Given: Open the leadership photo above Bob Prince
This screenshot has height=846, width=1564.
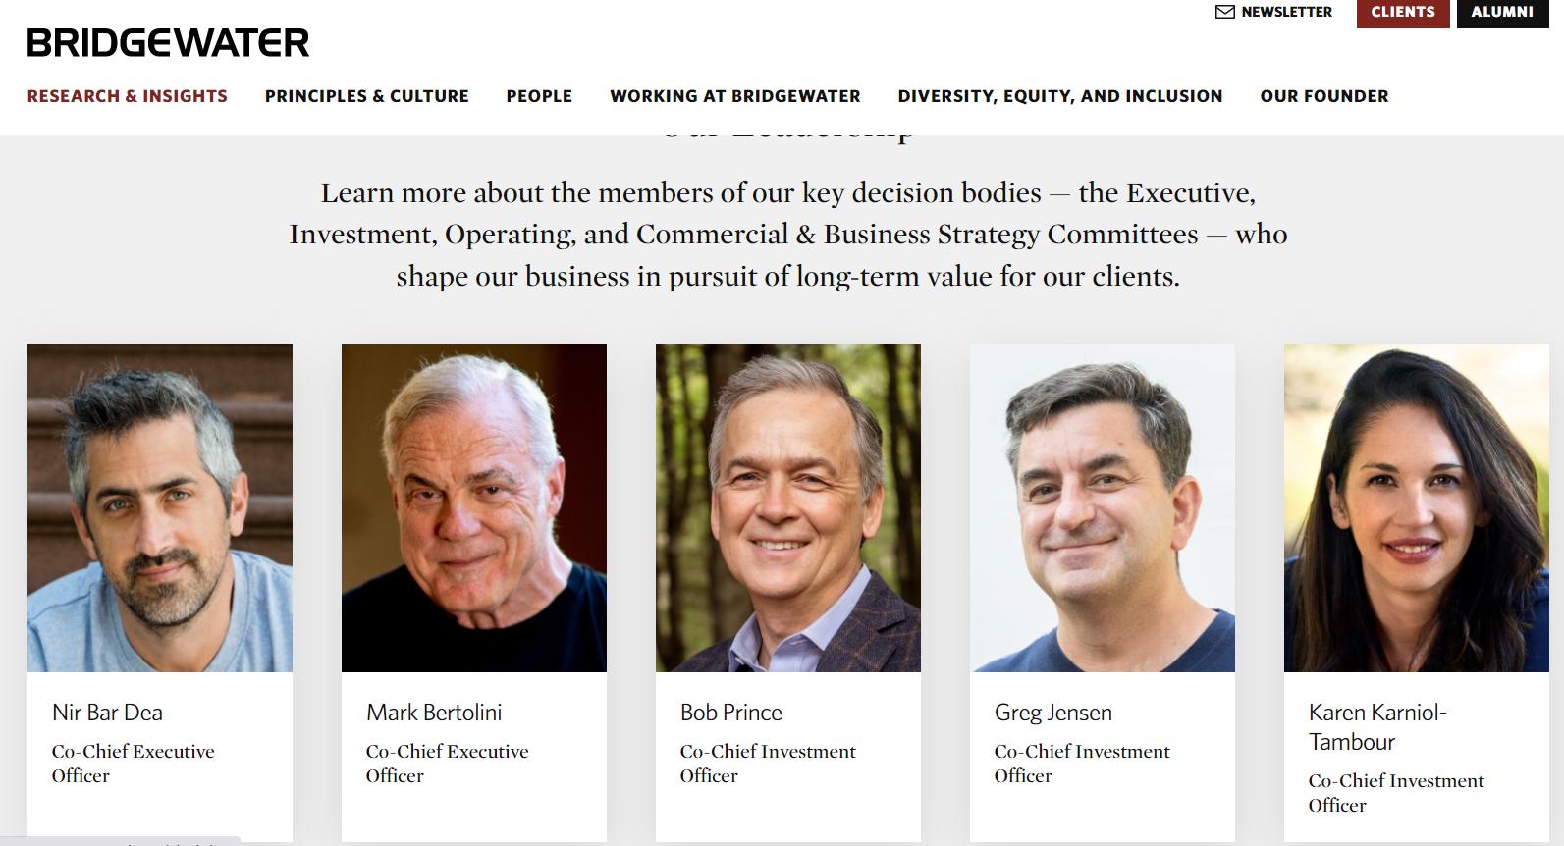Looking at the screenshot, I should (x=788, y=507).
